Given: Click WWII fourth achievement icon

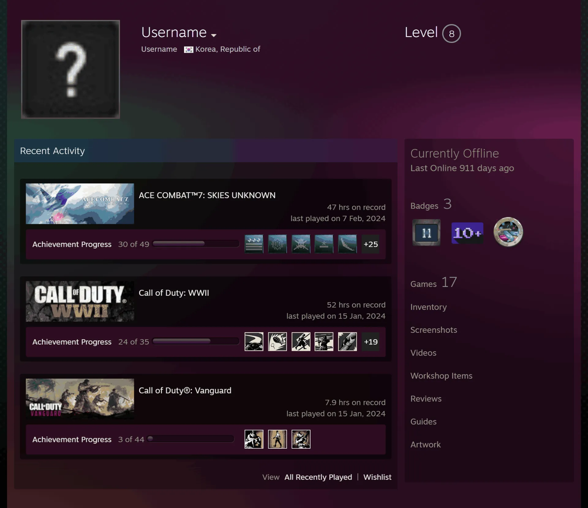Looking at the screenshot, I should (x=324, y=341).
